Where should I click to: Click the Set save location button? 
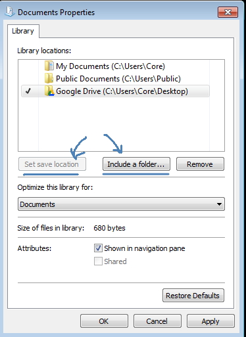pos(52,164)
